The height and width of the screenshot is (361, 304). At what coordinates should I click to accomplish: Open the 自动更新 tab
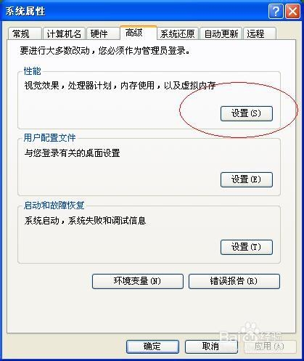[221, 33]
